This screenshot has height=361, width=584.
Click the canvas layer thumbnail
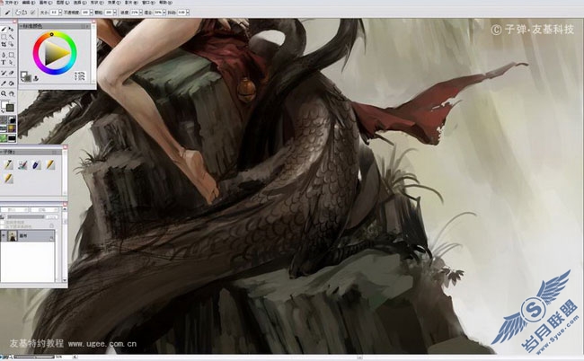(x=13, y=235)
